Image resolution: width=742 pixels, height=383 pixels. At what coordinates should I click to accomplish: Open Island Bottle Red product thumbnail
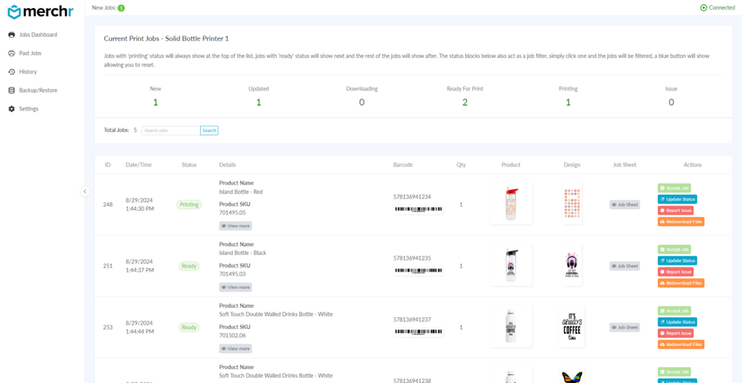(x=511, y=203)
